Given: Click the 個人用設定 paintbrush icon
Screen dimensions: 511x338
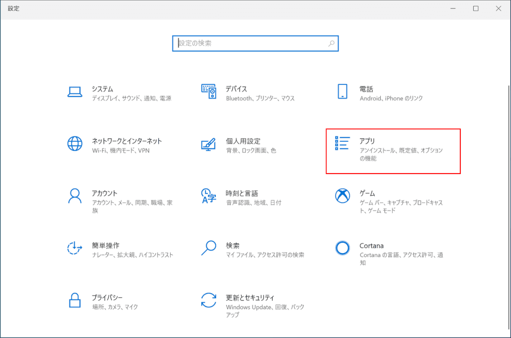Looking at the screenshot, I should [209, 144].
